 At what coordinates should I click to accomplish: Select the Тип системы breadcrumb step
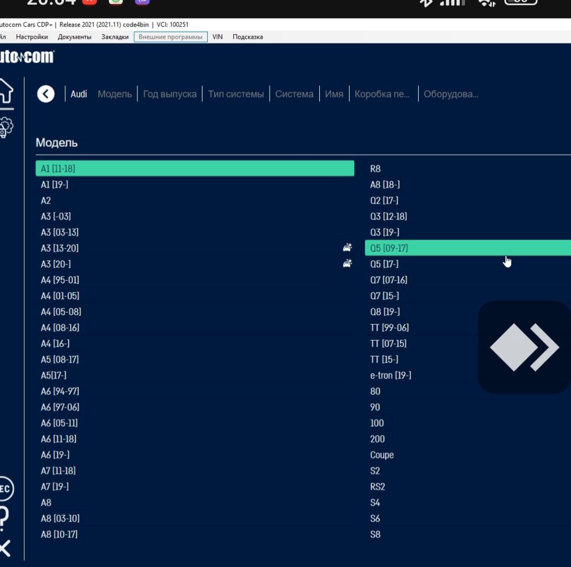click(236, 94)
